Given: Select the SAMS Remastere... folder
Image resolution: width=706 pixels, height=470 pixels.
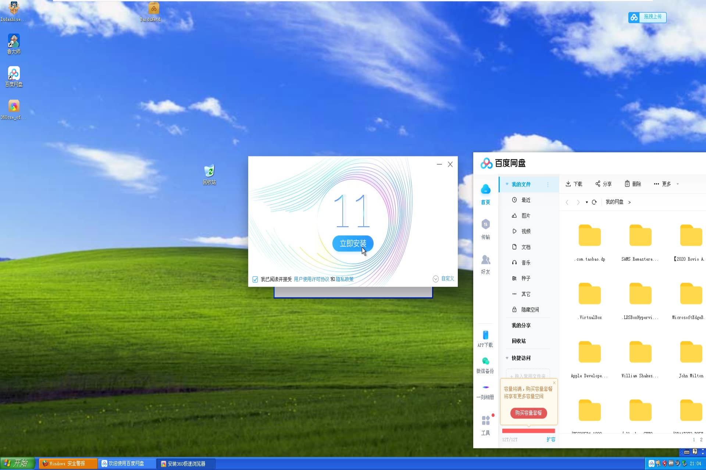Looking at the screenshot, I should point(640,242).
